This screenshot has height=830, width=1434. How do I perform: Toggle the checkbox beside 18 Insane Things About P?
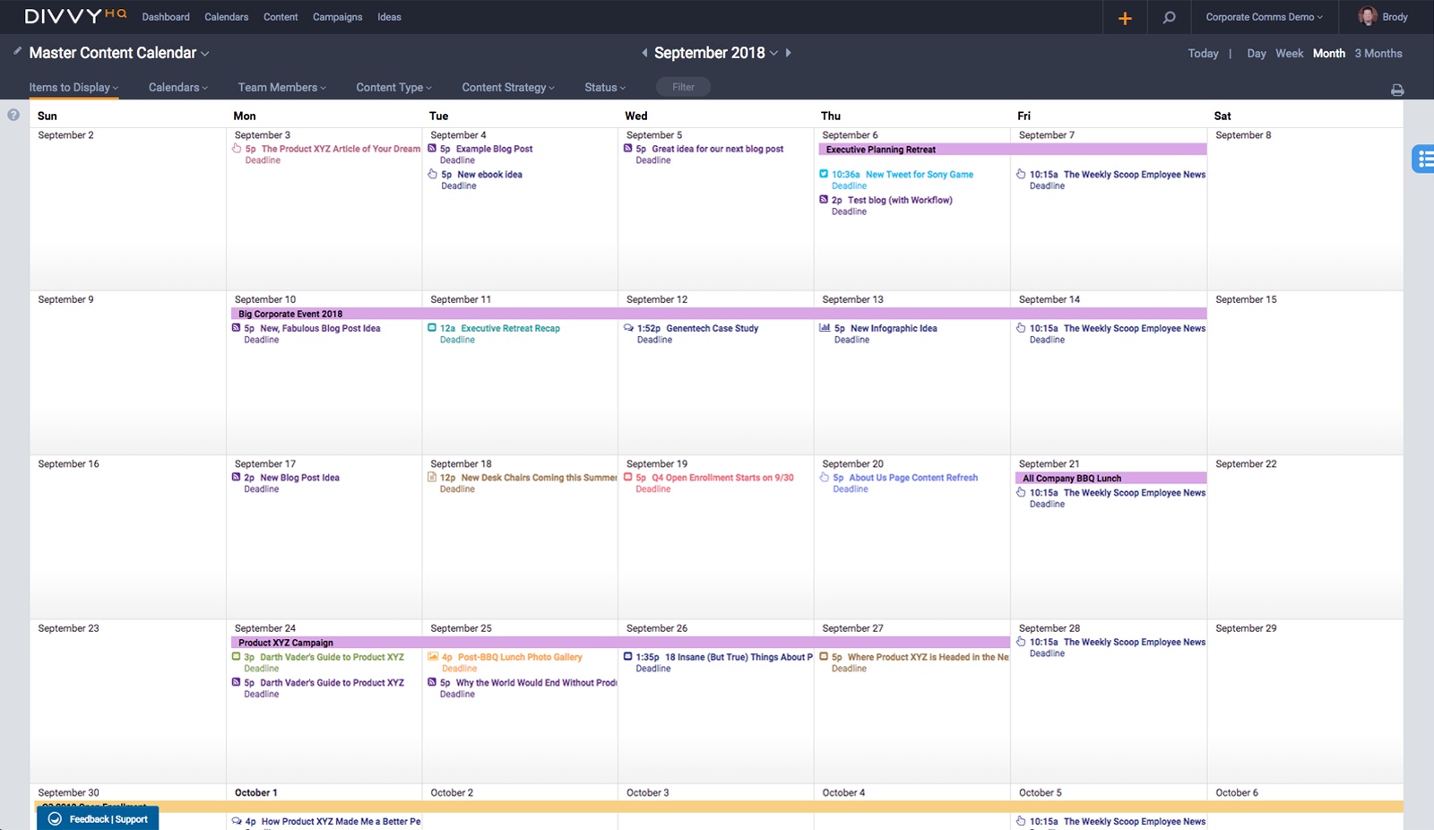point(629,656)
